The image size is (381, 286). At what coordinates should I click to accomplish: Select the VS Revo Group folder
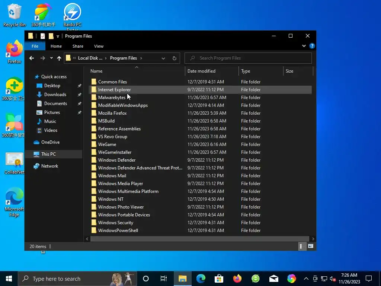pos(201,137)
